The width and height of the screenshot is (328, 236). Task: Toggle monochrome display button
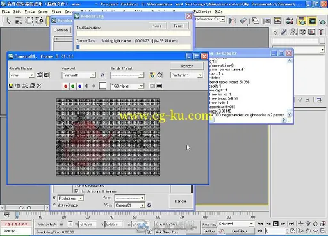click(x=94, y=86)
